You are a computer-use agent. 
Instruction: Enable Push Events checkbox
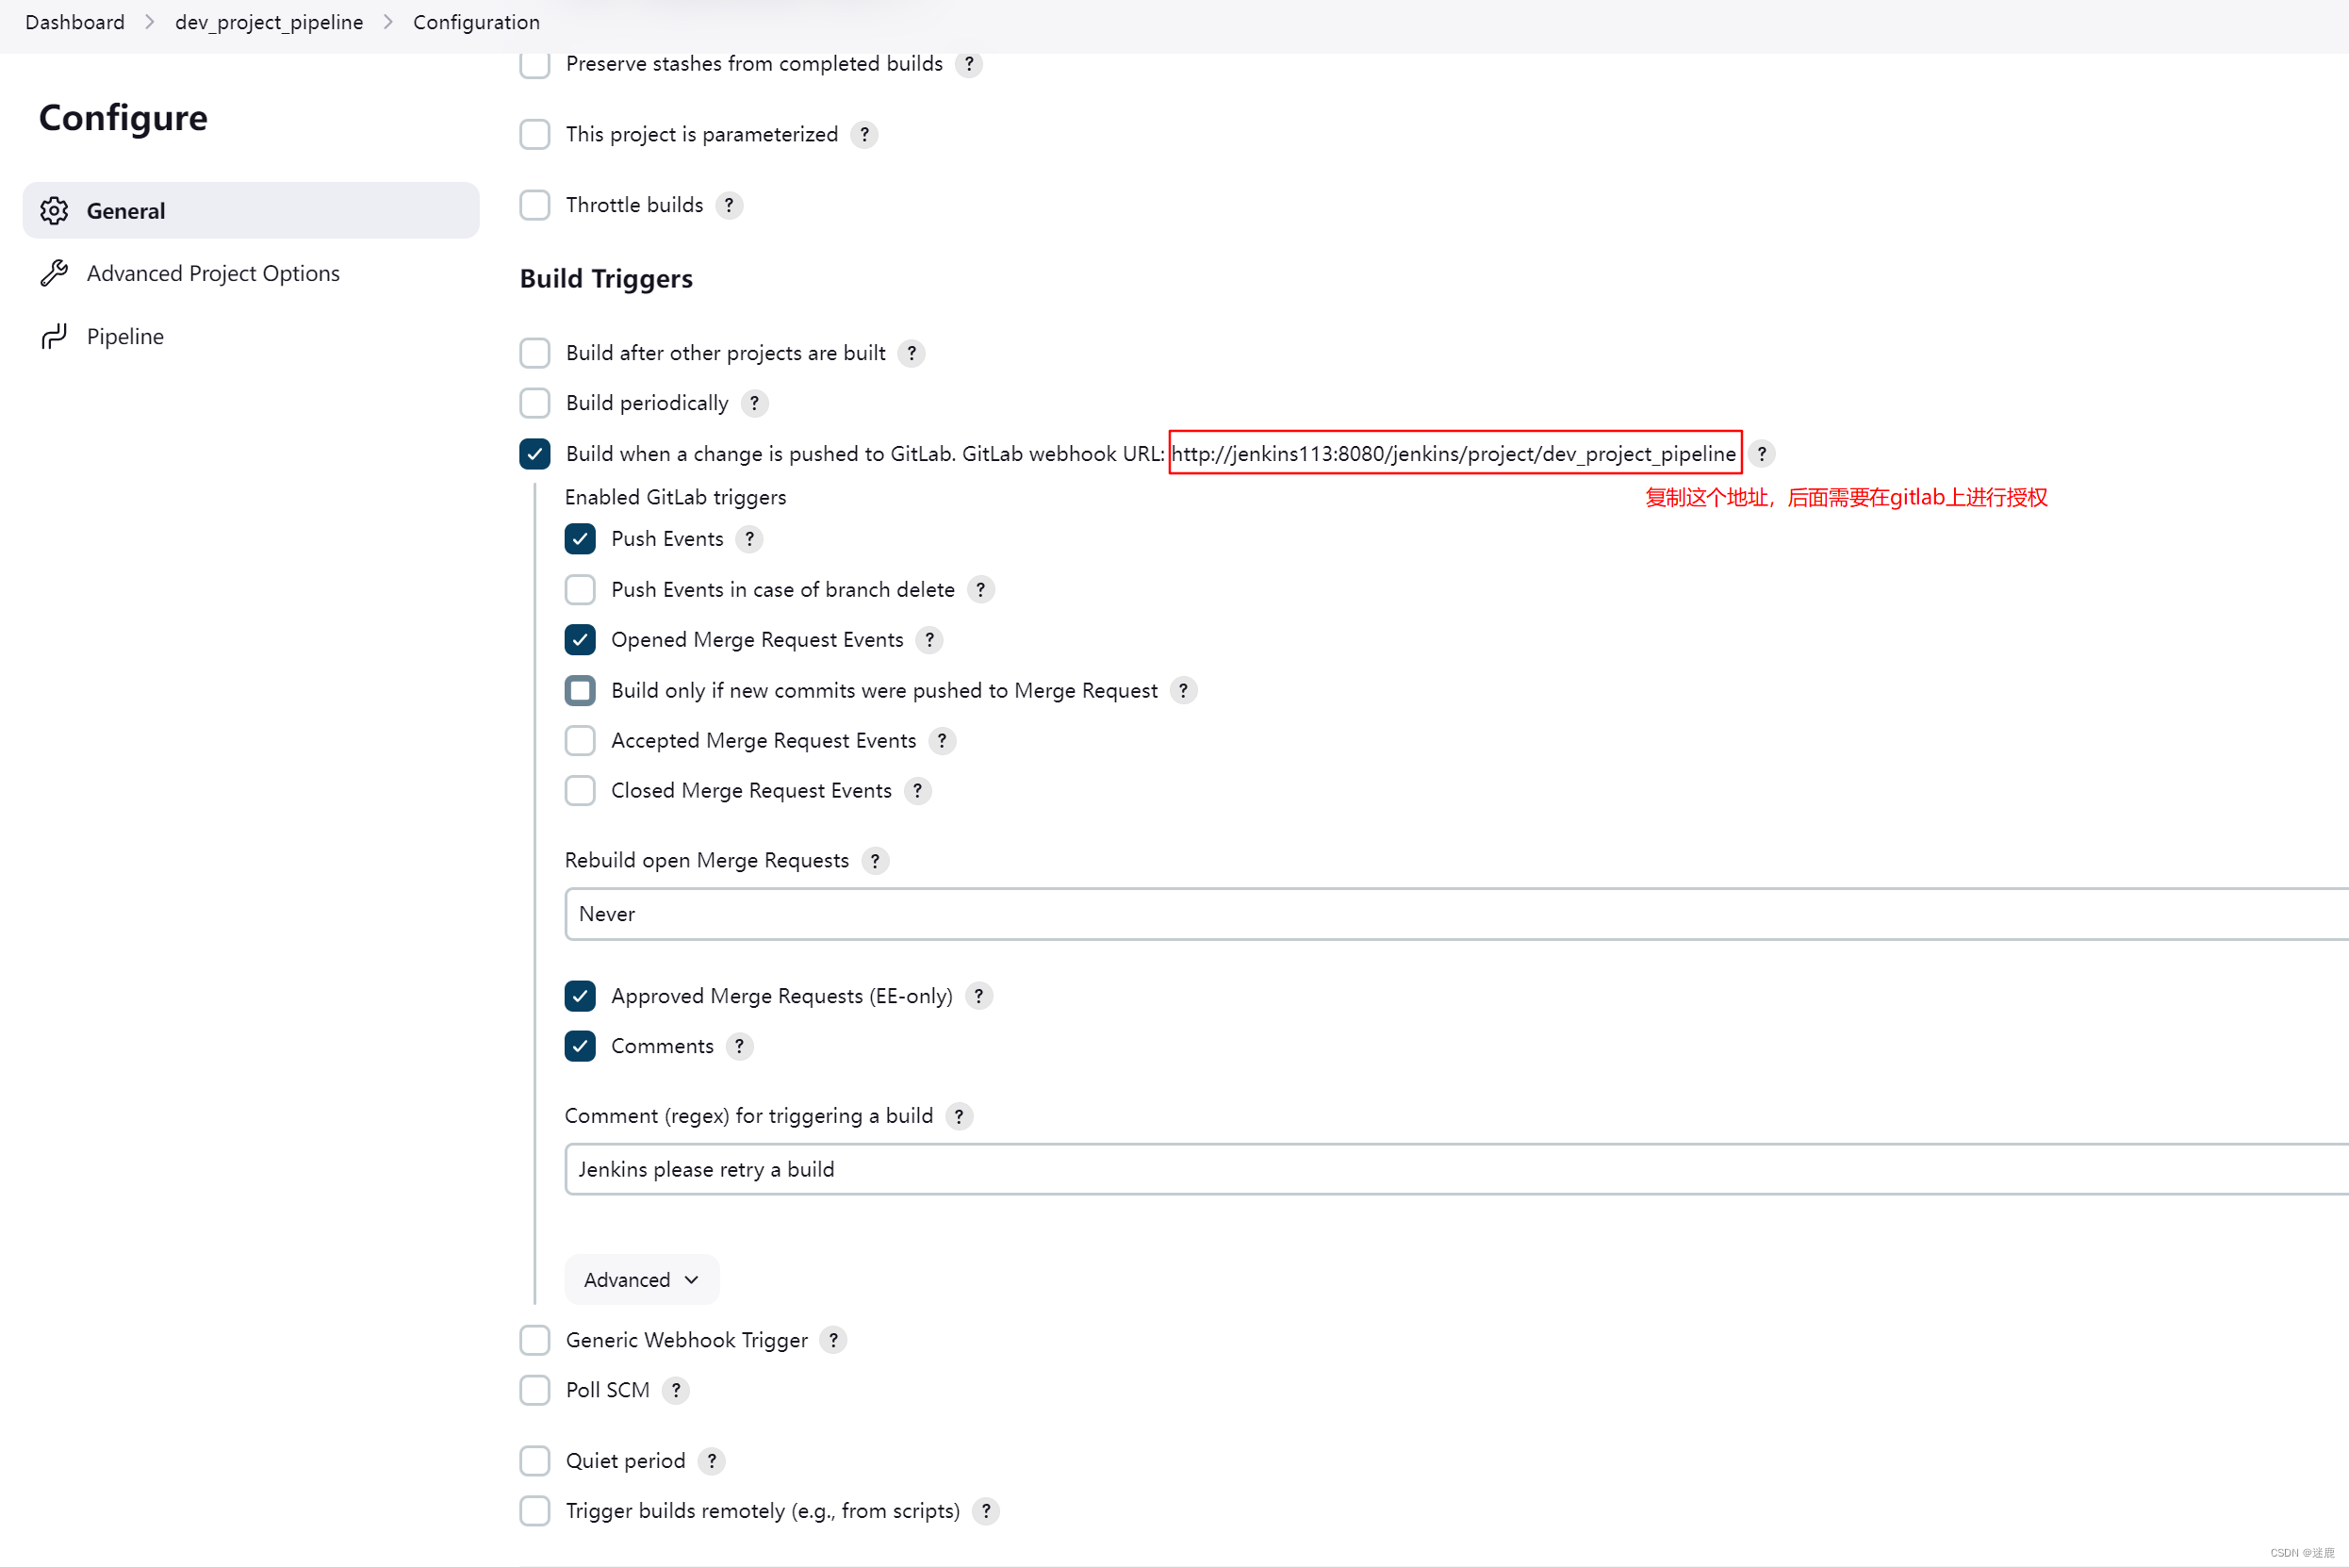point(581,538)
